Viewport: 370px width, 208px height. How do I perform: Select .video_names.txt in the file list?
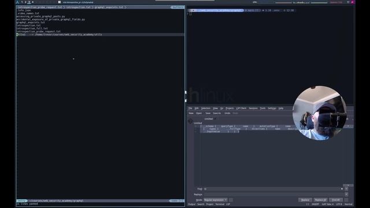[x=28, y=13]
